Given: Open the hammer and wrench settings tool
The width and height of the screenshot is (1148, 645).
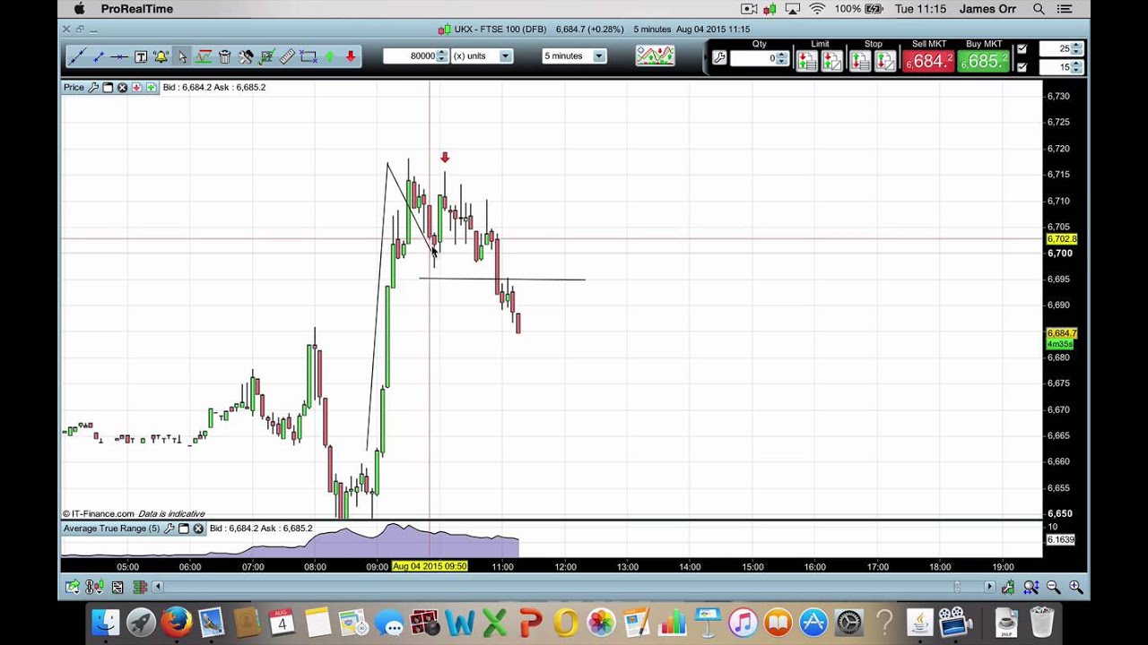Looking at the screenshot, I should (x=246, y=56).
